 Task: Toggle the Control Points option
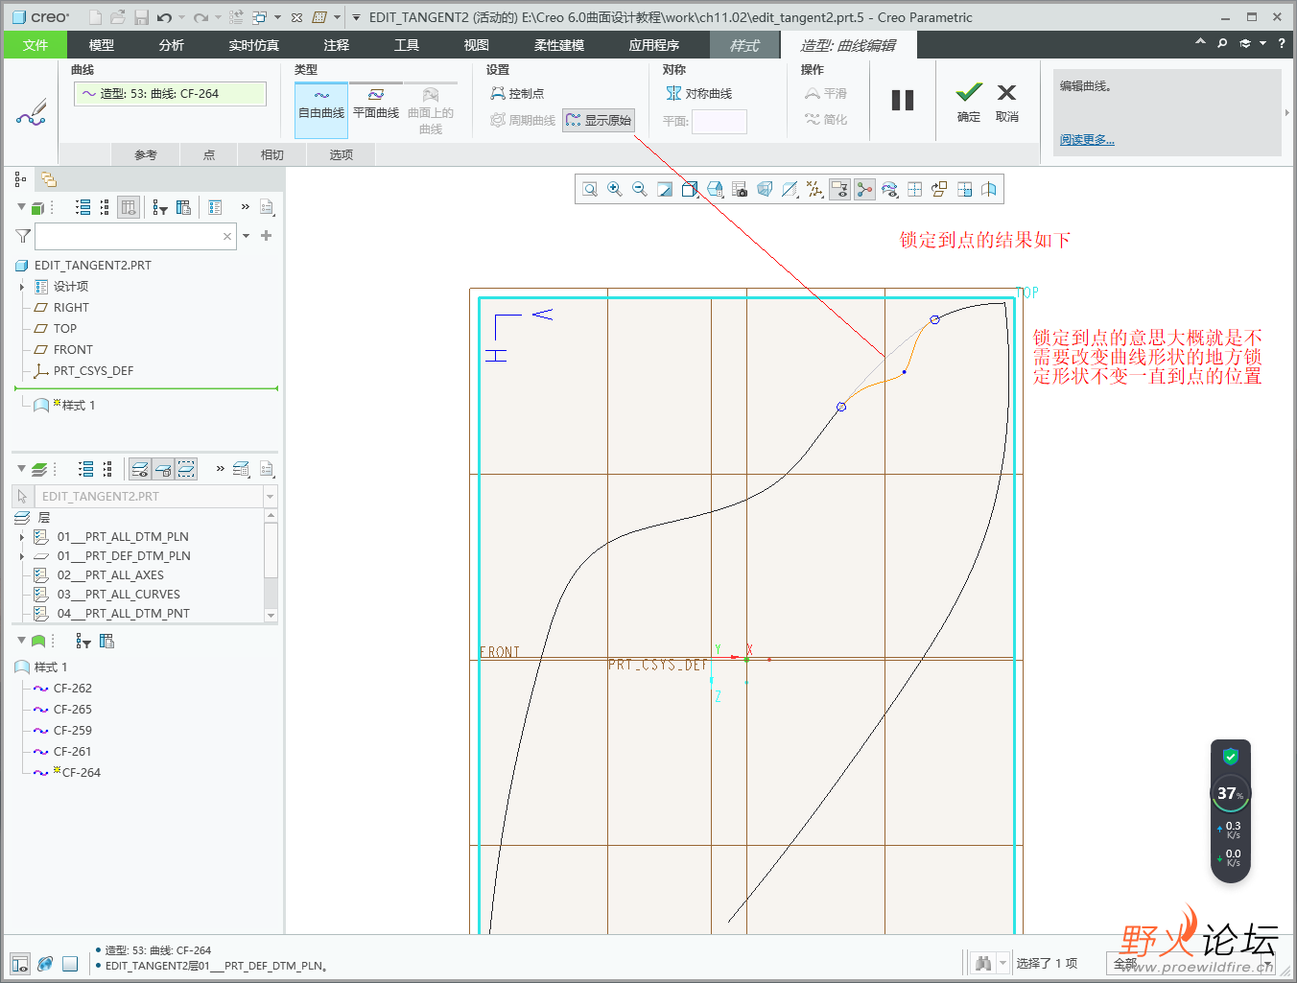[517, 93]
